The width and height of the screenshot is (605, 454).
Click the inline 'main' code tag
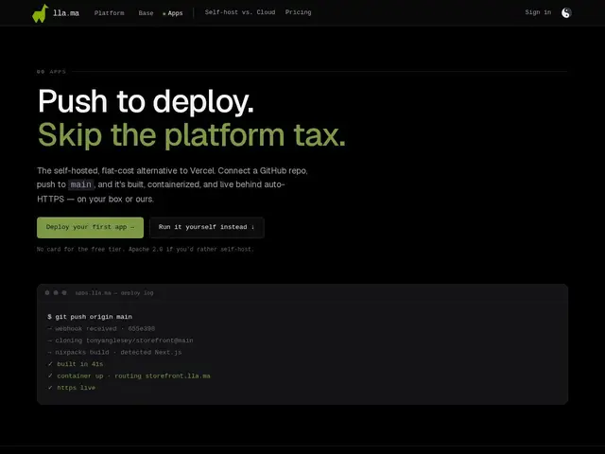pos(81,184)
